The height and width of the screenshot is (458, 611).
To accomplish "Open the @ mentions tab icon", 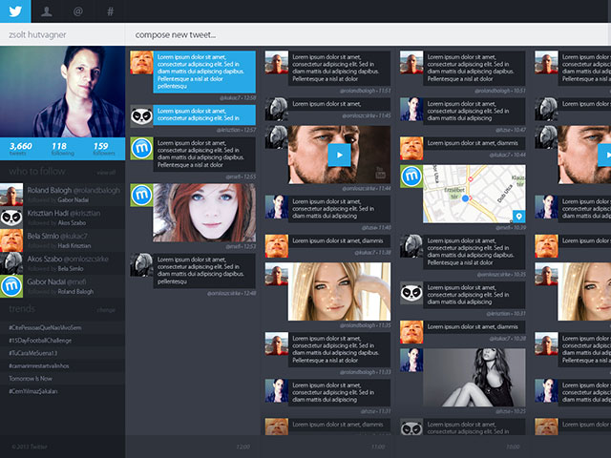I will click(78, 11).
